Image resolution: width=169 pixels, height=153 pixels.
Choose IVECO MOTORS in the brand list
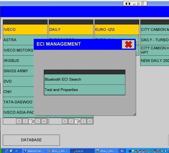tap(18, 50)
